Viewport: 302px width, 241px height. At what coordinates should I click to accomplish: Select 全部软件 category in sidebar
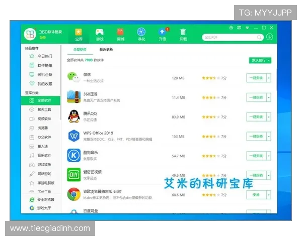click(x=41, y=100)
